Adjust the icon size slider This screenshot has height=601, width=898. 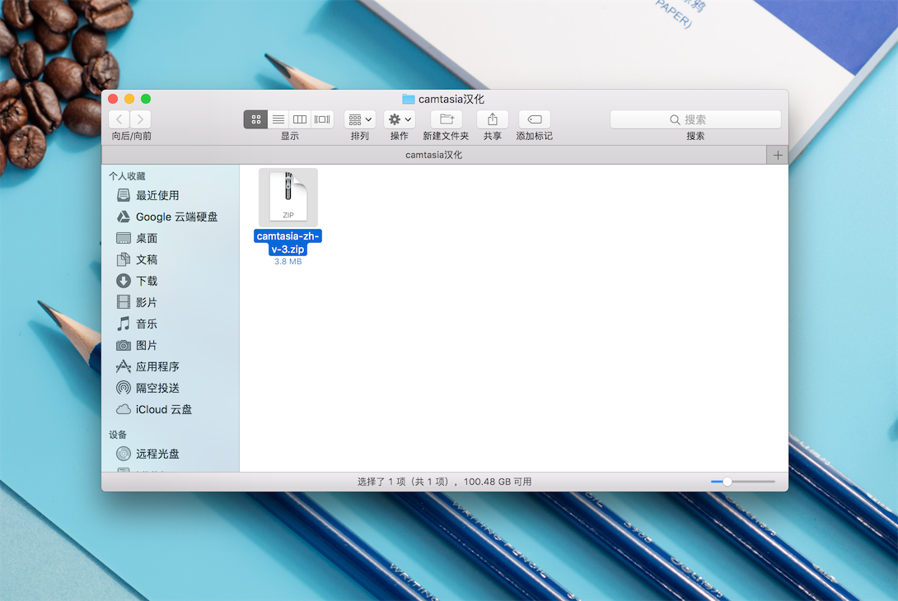(727, 482)
